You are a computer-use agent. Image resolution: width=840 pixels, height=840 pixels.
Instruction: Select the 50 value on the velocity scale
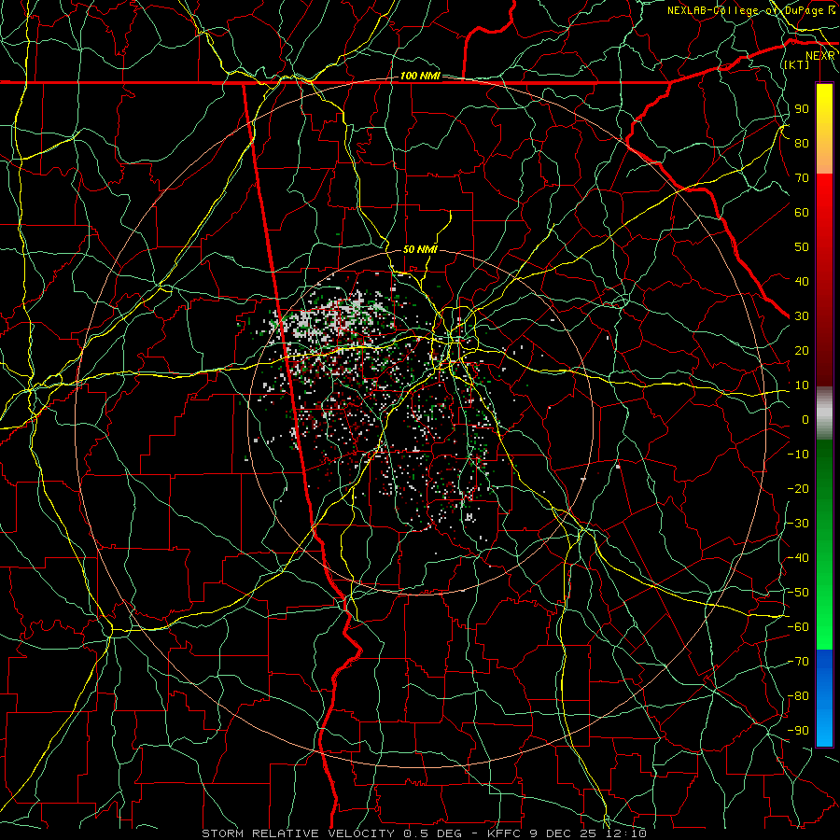(802, 247)
